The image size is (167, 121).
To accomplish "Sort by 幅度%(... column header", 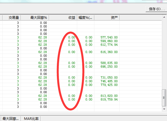I will (86, 17).
